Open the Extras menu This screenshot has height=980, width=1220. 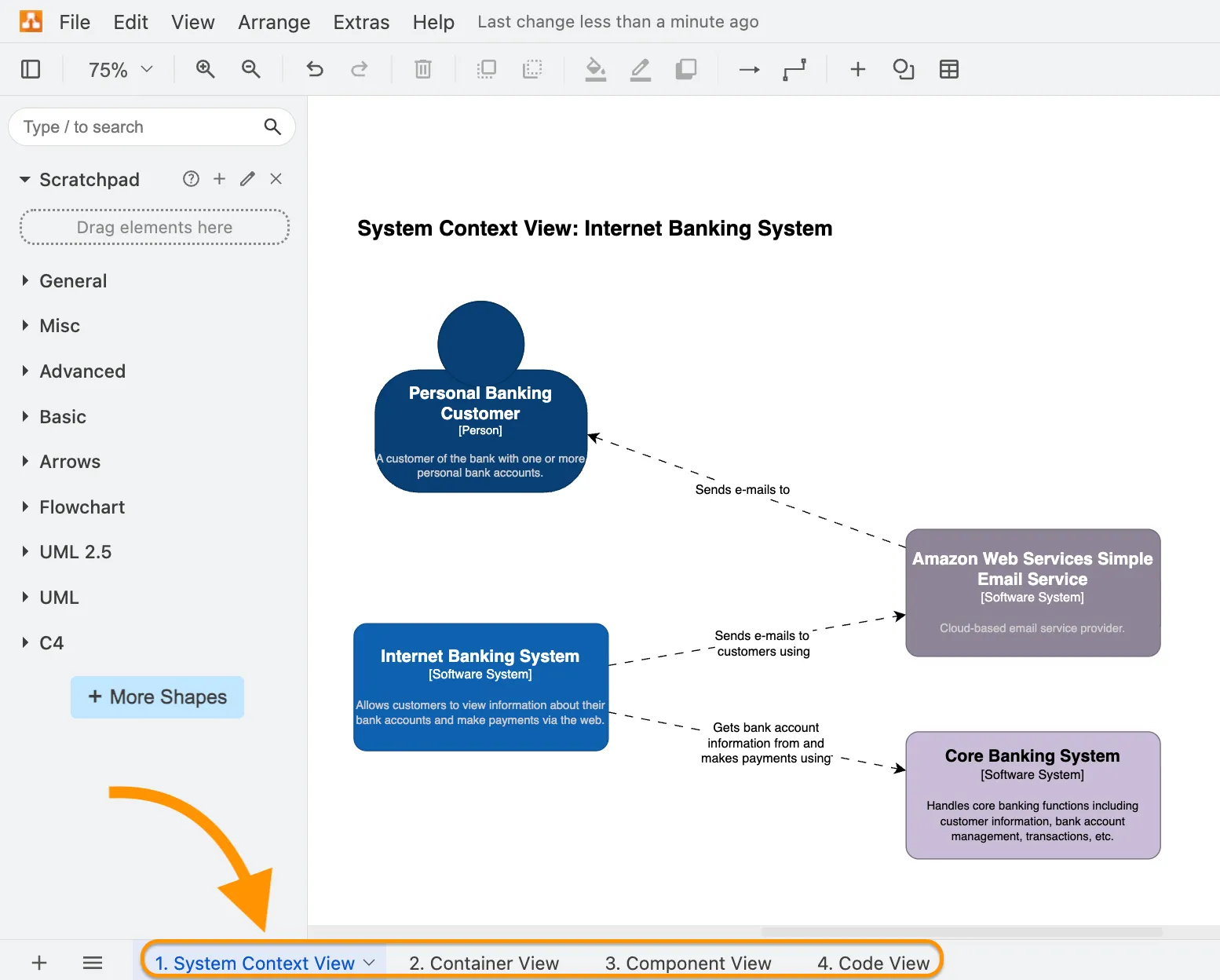pos(361,21)
